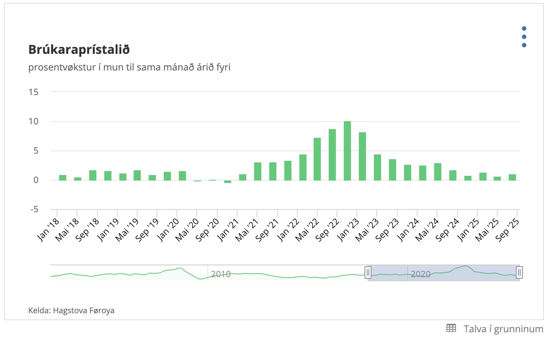548x339 pixels.
Task: Select the tallest bar reaching 10 percent
Action: pyautogui.click(x=347, y=150)
